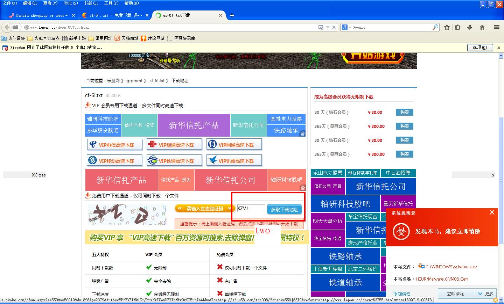This screenshot has height=304, width=504.
Task: Open the 历史 menu
Action: pos(70,3)
